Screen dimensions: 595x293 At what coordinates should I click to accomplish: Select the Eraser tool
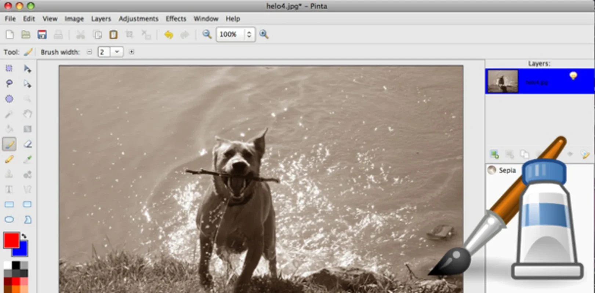28,144
